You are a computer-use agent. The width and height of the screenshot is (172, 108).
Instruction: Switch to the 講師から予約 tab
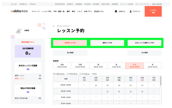click(107, 43)
